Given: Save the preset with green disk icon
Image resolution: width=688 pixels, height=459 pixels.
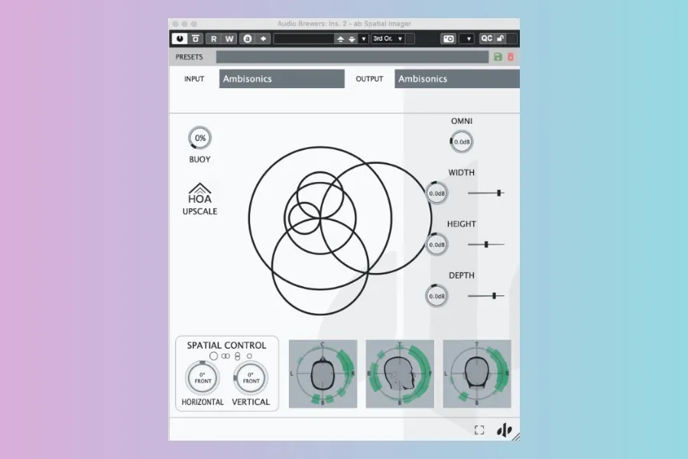Looking at the screenshot, I should (x=498, y=57).
